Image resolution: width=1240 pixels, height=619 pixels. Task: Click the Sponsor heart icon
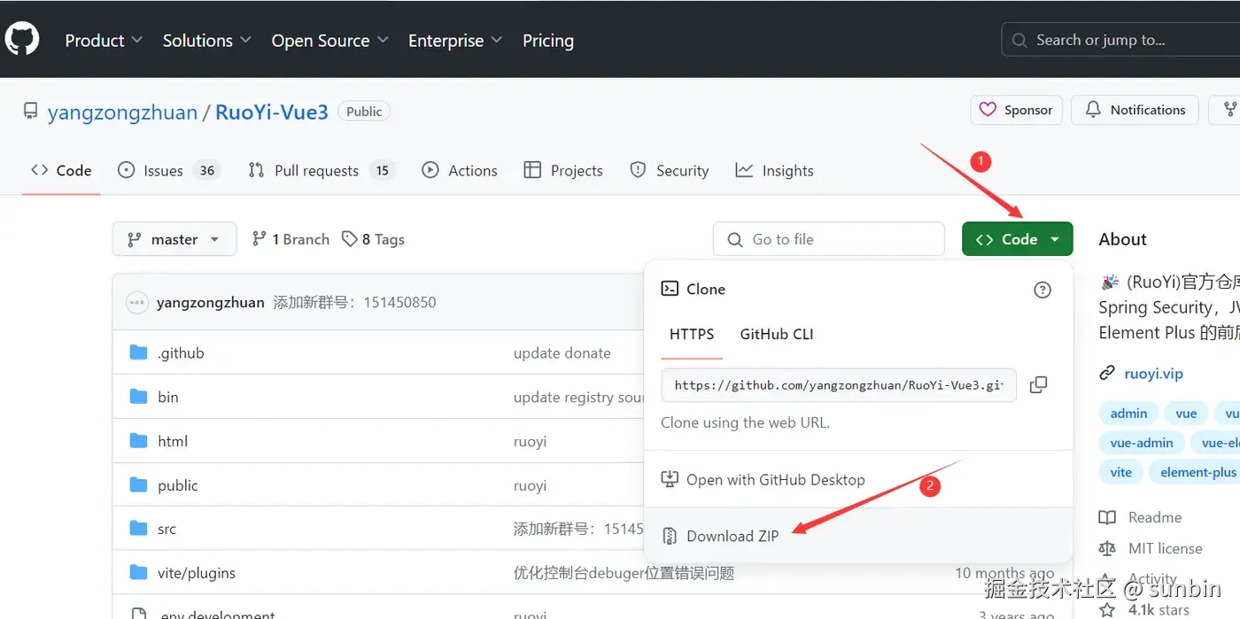988,110
